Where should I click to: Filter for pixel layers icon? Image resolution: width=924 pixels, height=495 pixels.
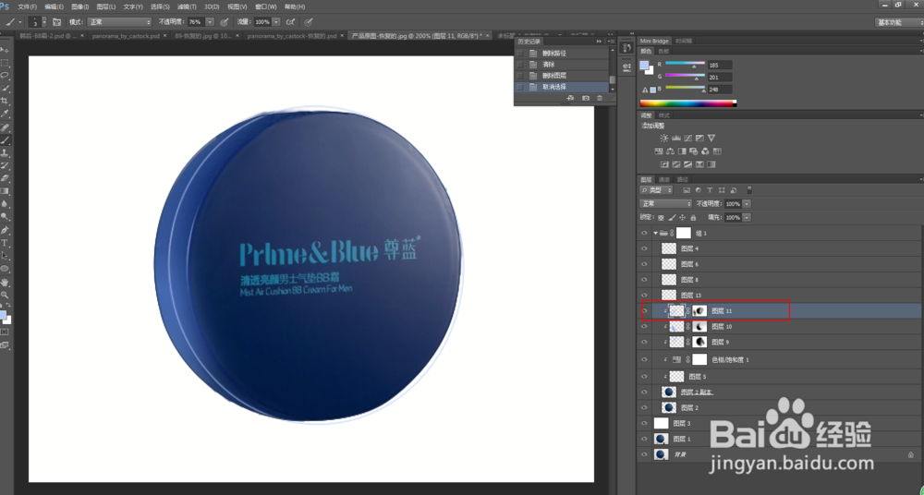point(687,190)
